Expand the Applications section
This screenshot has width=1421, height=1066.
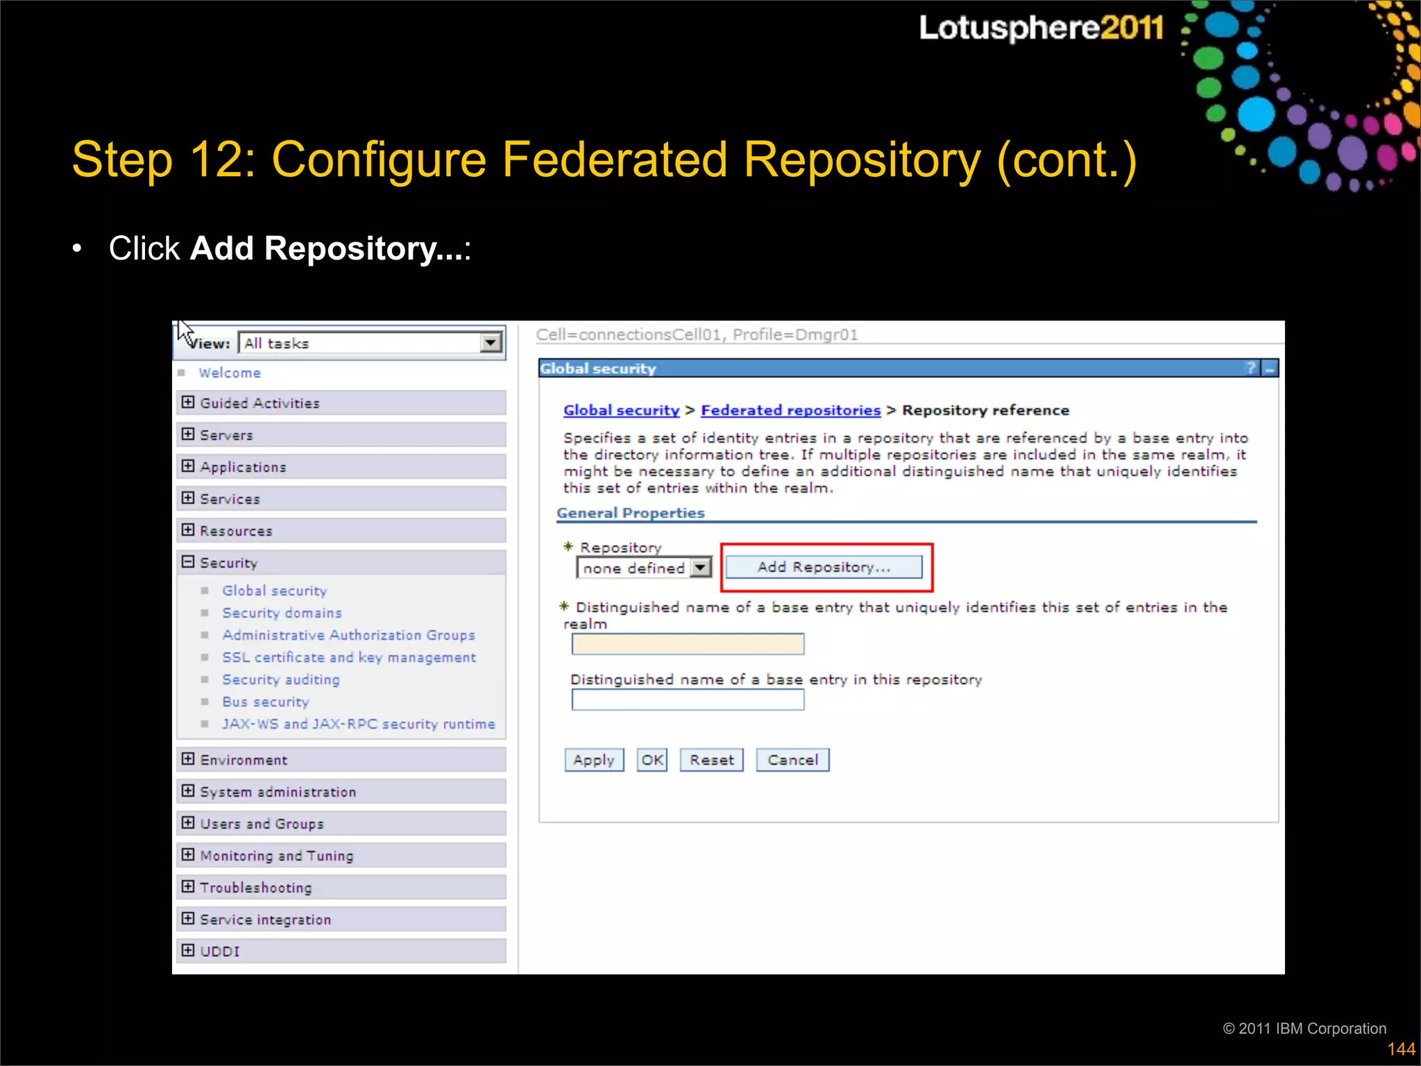pyautogui.click(x=188, y=466)
